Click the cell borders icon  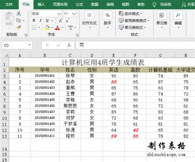[x=34, y=27]
